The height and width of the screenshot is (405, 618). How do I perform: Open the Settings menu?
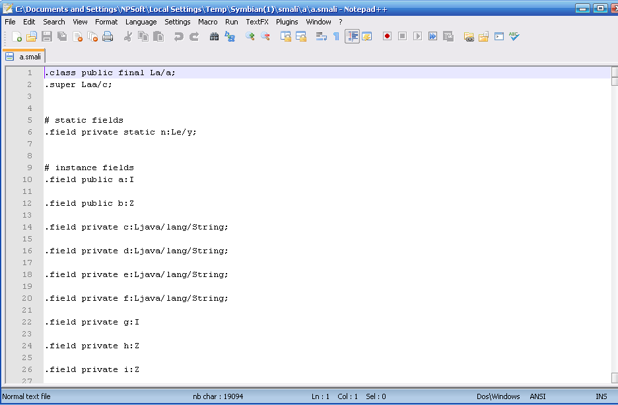pos(178,22)
